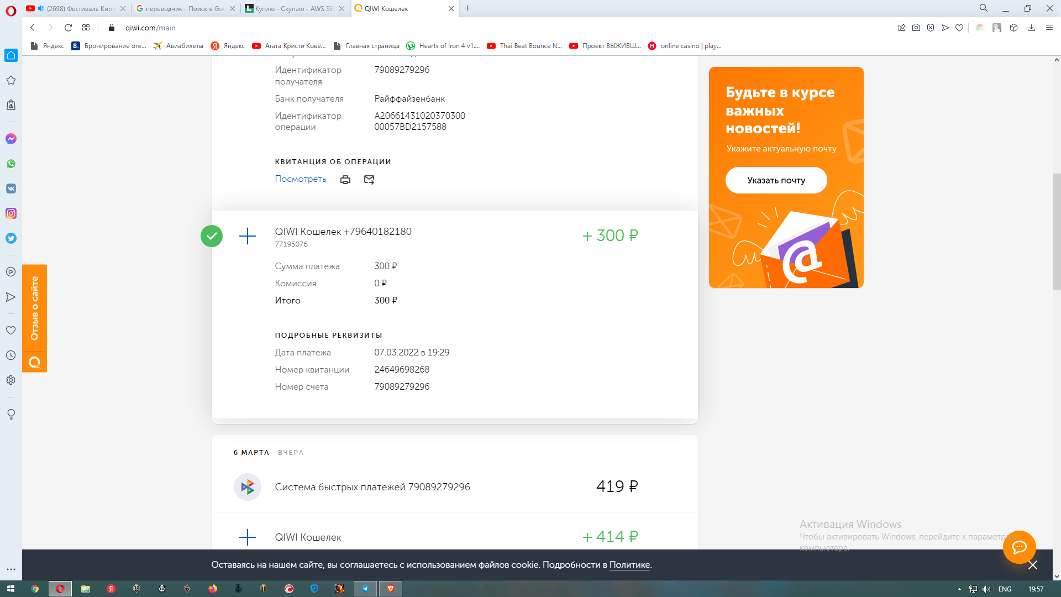Open the Проект ВЫЖИВШ... bookmark

pyautogui.click(x=605, y=46)
